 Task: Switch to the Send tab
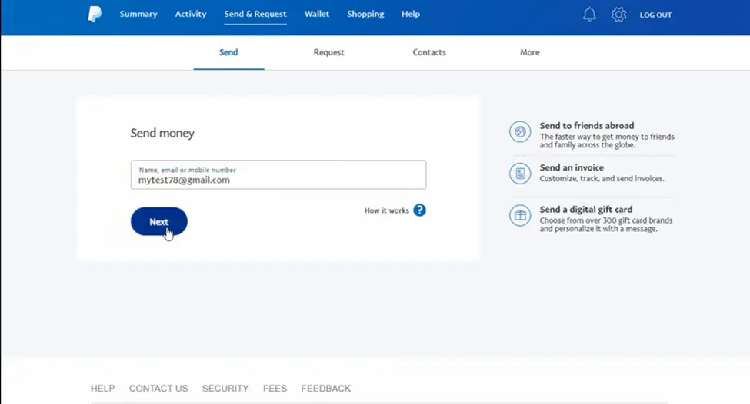click(228, 52)
